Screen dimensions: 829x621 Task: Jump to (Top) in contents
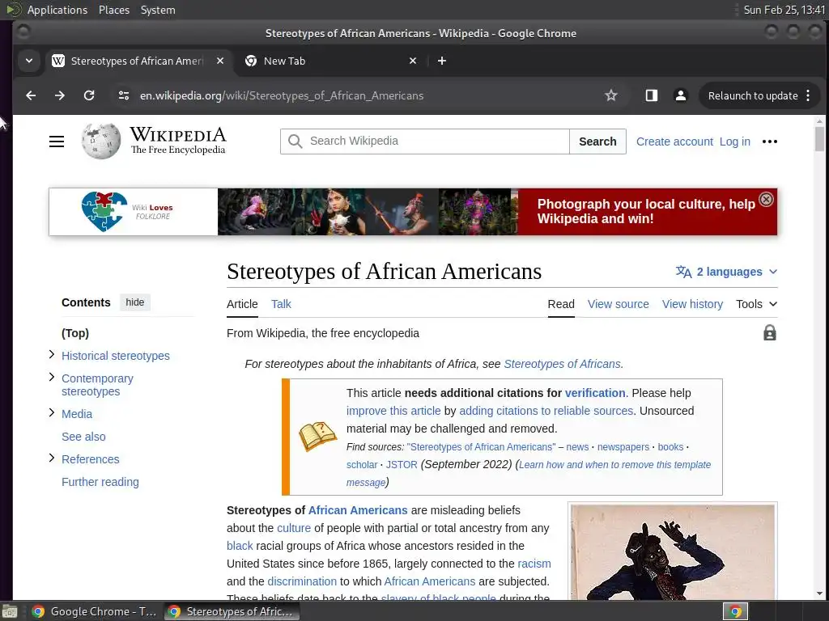pos(75,333)
